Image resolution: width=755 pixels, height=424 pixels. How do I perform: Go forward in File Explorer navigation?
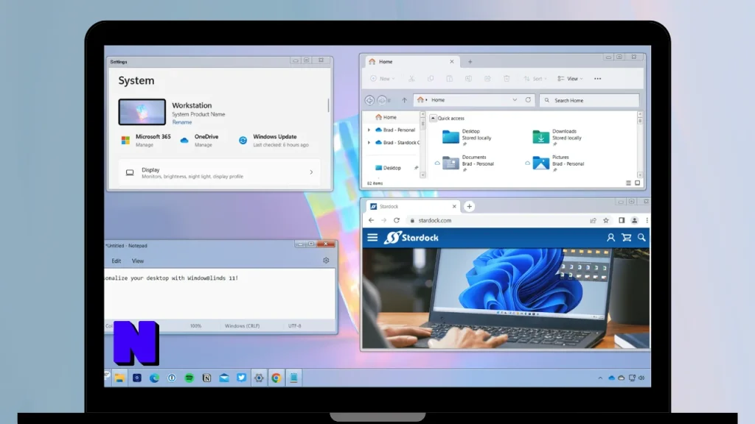382,100
